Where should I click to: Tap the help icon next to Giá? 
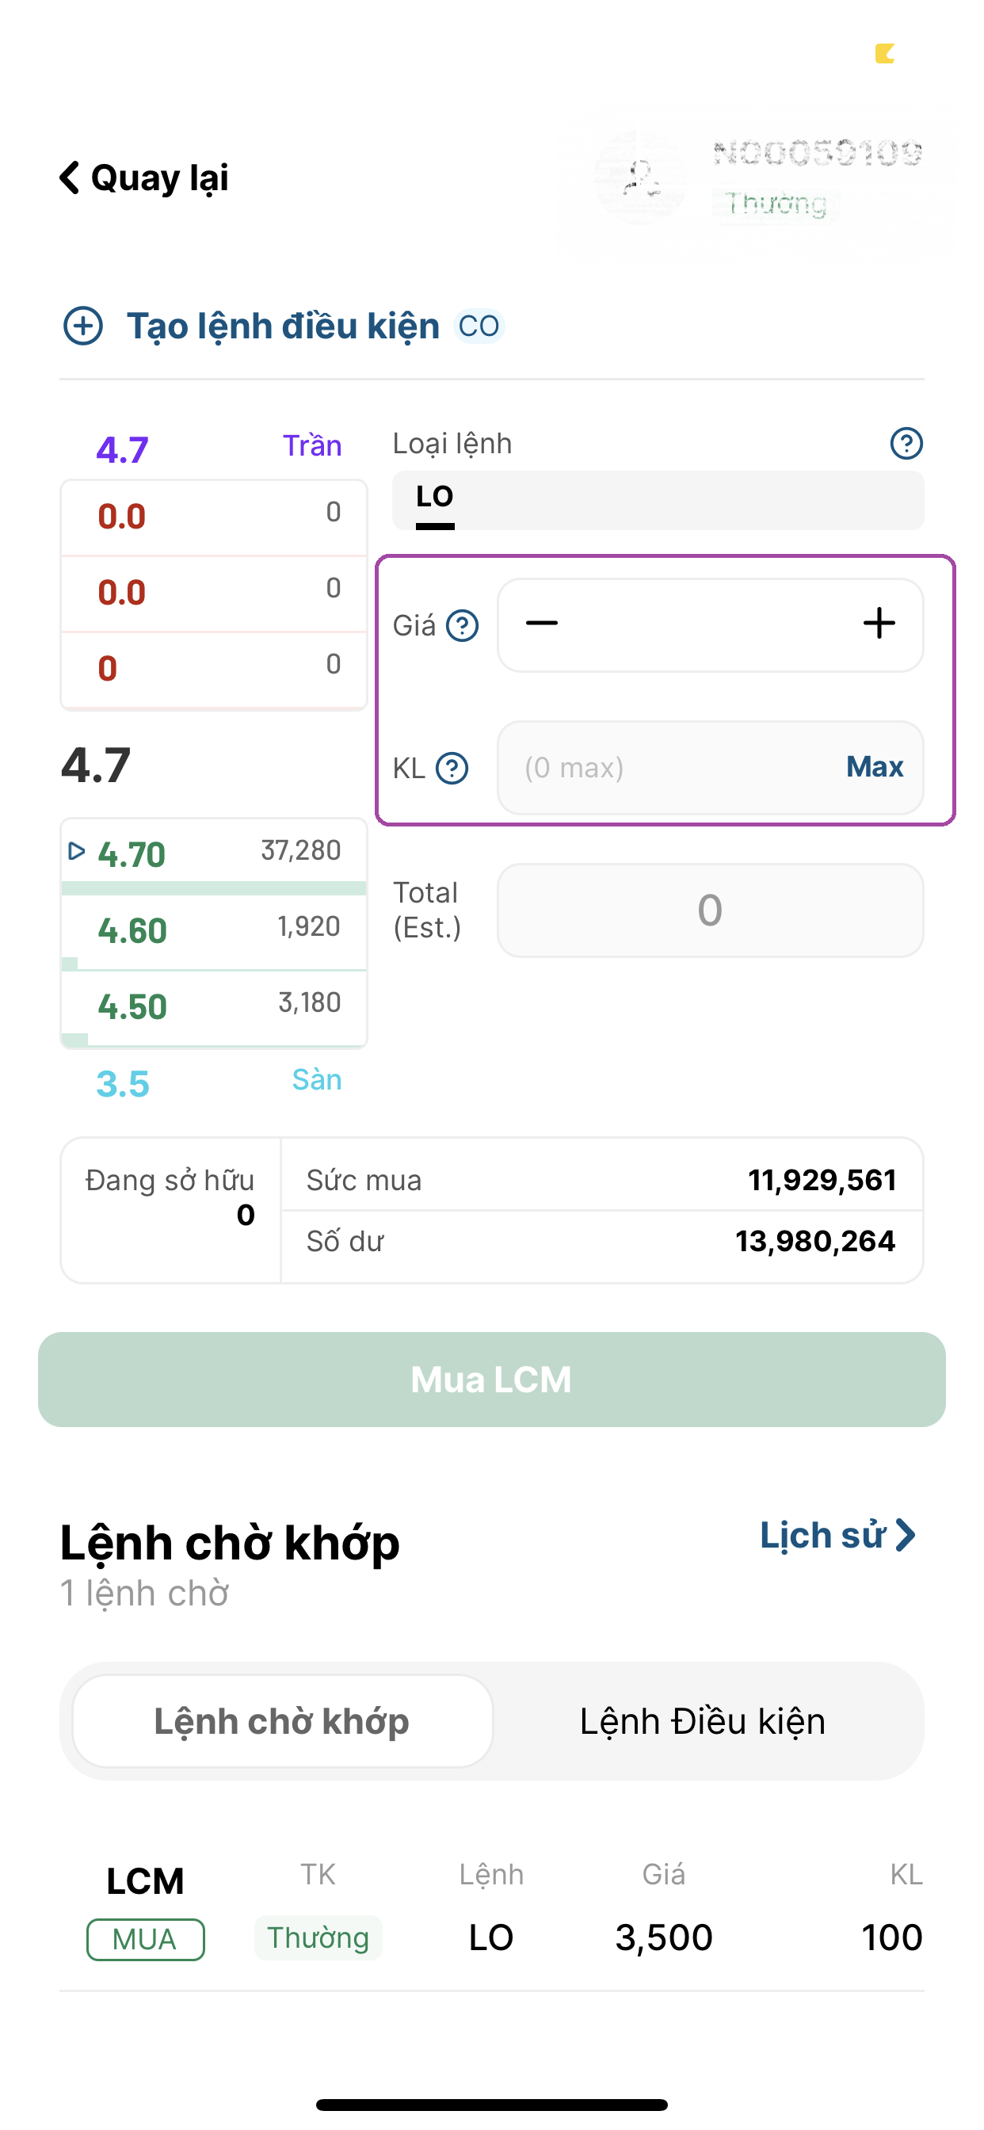click(x=462, y=626)
